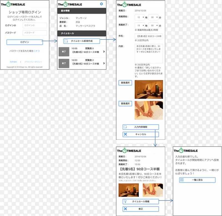Click the list icon on 一覧に戻る button

[x=182, y=180]
